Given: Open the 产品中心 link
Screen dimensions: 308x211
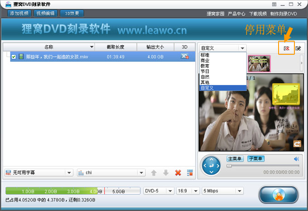Looking at the screenshot, I should click(x=236, y=14).
